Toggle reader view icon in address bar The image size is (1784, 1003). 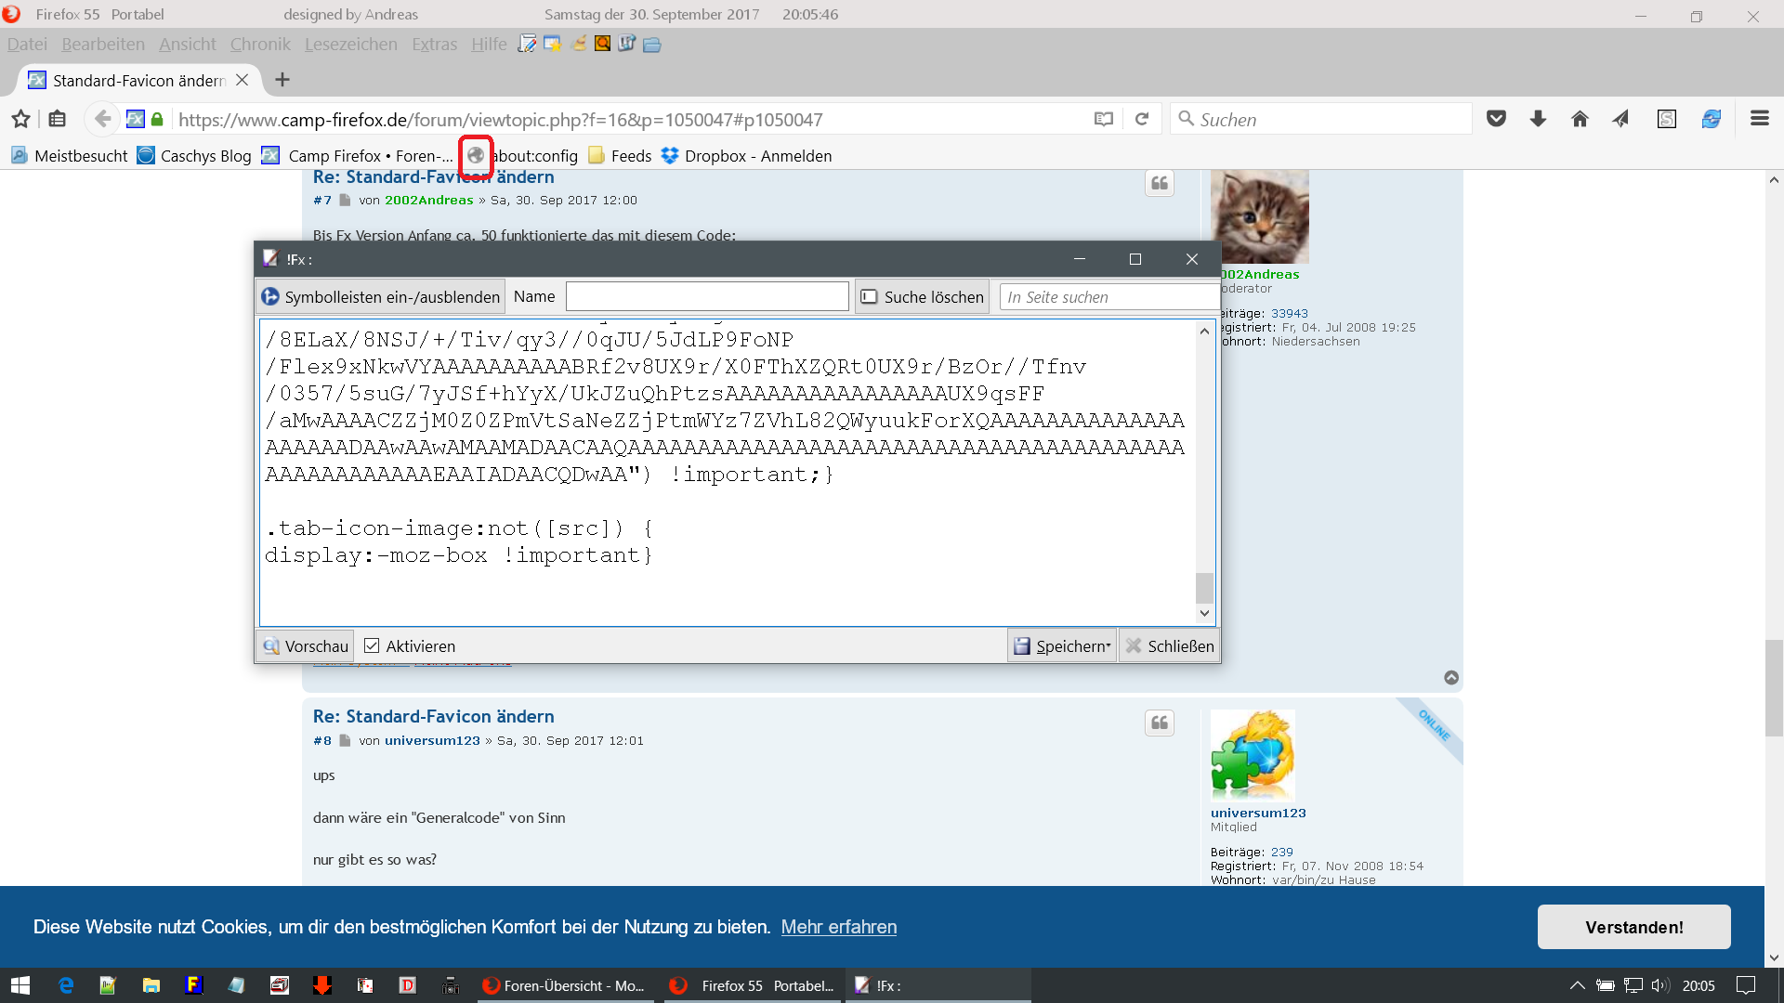(x=1103, y=119)
